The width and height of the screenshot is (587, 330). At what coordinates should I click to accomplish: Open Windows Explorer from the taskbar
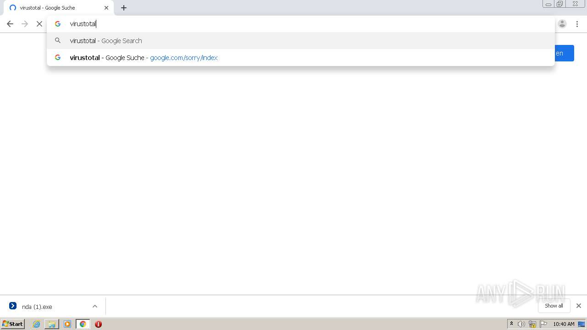tap(52, 324)
